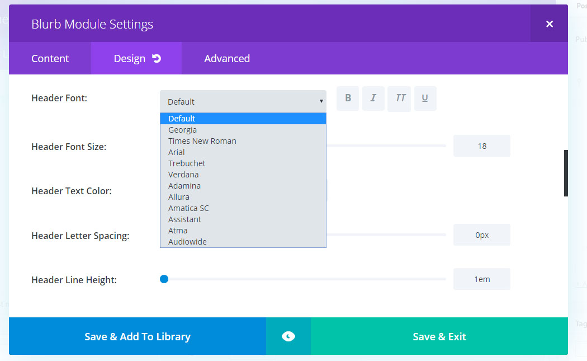Viewport: 587px width, 361px height.
Task: Close the Blurb Module Settings dialog
Action: 549,24
